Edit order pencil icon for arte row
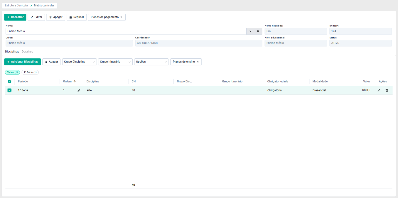 79,90
